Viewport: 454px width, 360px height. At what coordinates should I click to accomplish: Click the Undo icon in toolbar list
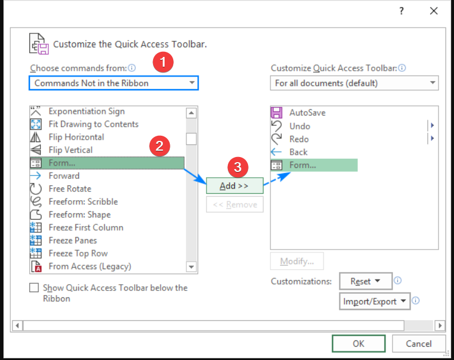point(277,126)
